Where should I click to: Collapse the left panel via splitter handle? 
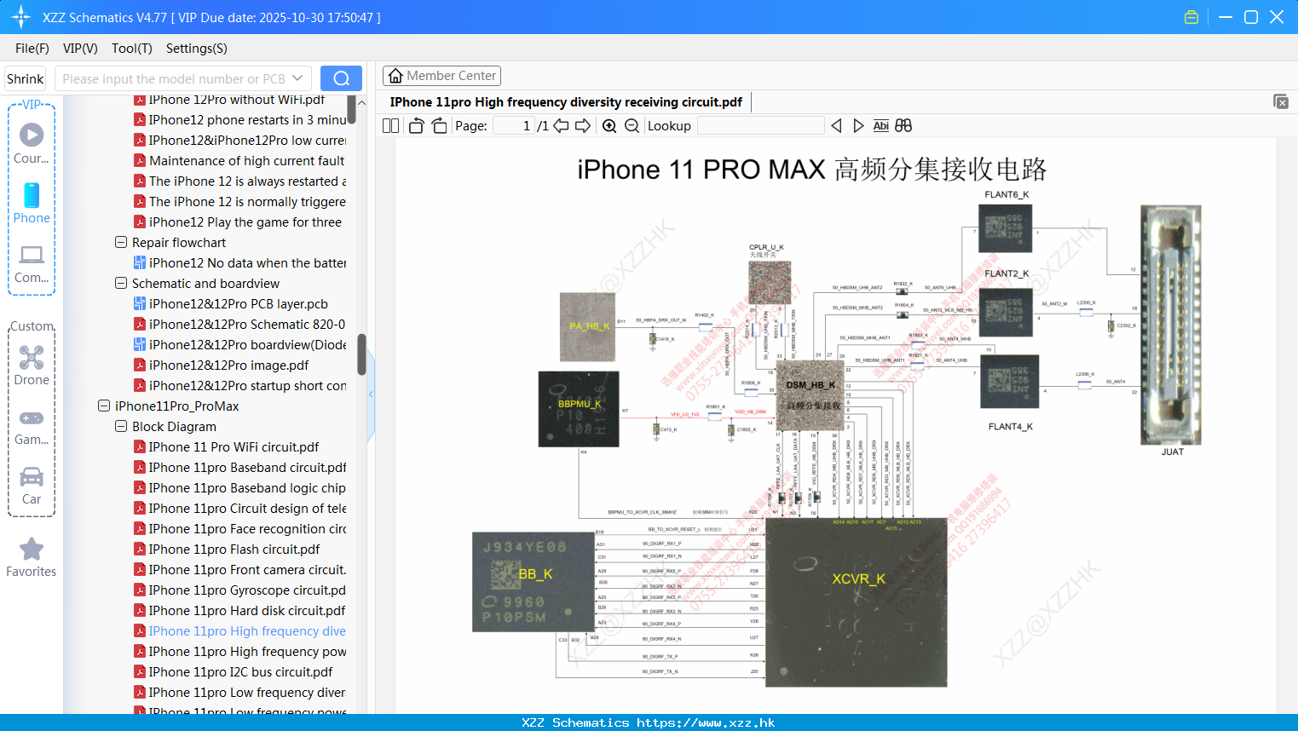(x=371, y=394)
